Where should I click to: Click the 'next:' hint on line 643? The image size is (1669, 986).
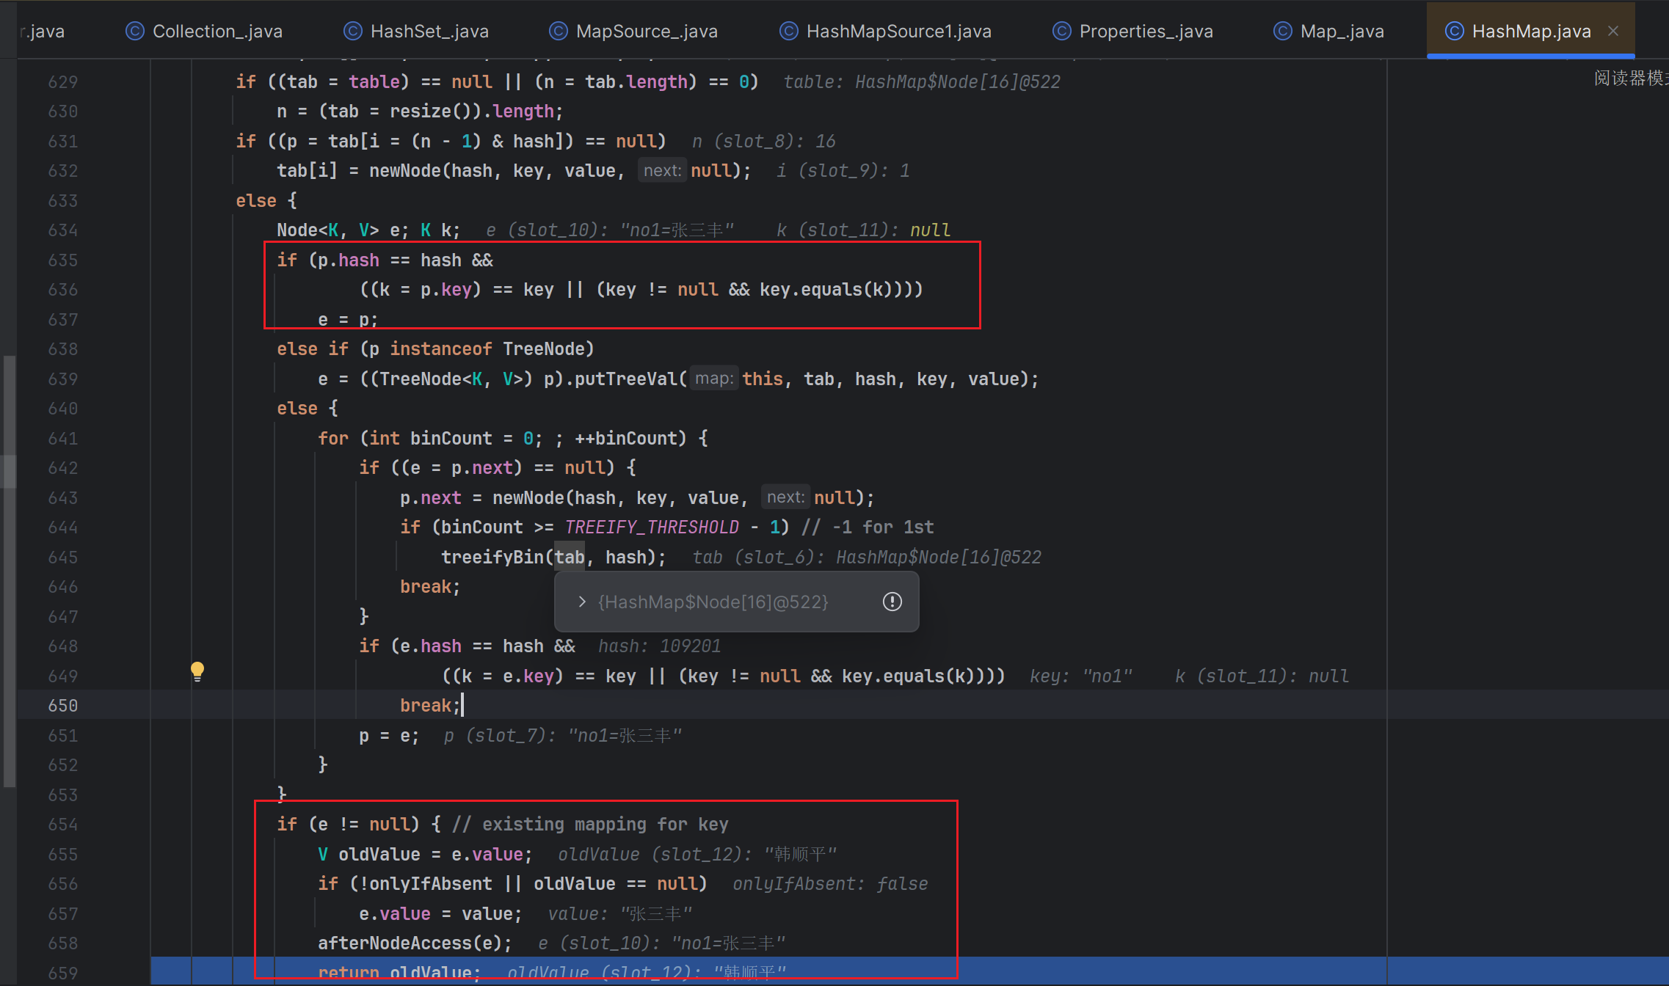coord(785,497)
